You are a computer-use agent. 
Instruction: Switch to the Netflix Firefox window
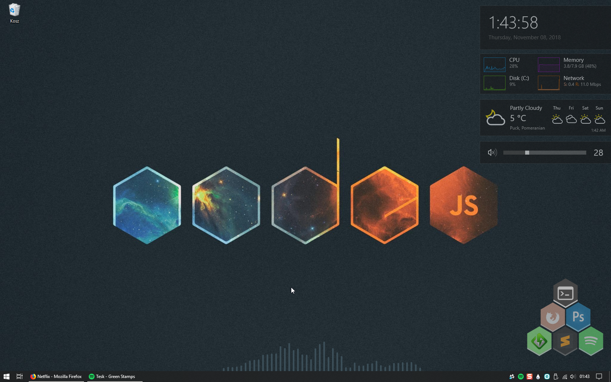click(x=56, y=377)
